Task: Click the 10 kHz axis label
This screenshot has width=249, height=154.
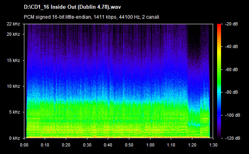Action: click(13, 87)
